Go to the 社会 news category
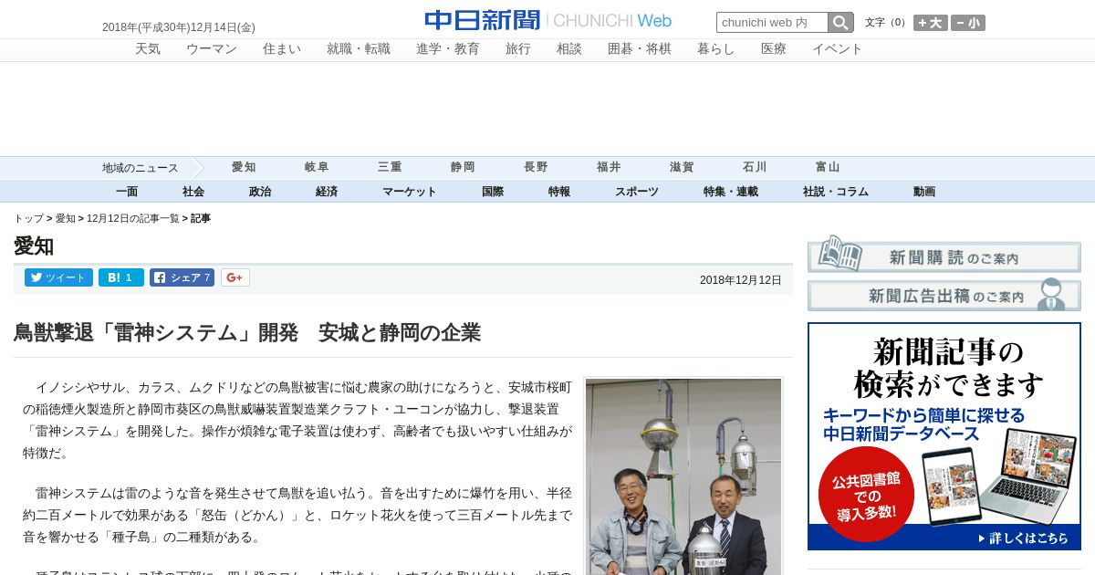This screenshot has height=575, width=1095. pos(193,192)
